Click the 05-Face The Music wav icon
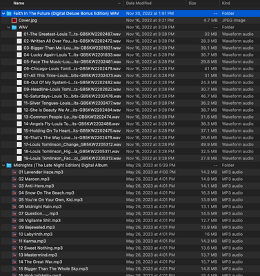The height and width of the screenshot is (276, 260). tap(19, 62)
